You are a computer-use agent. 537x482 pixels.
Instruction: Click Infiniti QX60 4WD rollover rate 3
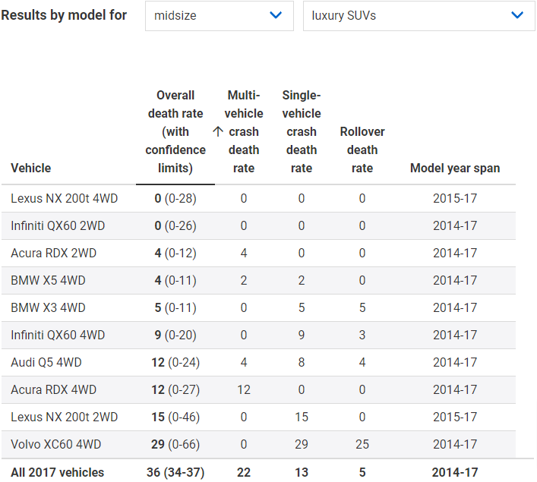click(362, 336)
